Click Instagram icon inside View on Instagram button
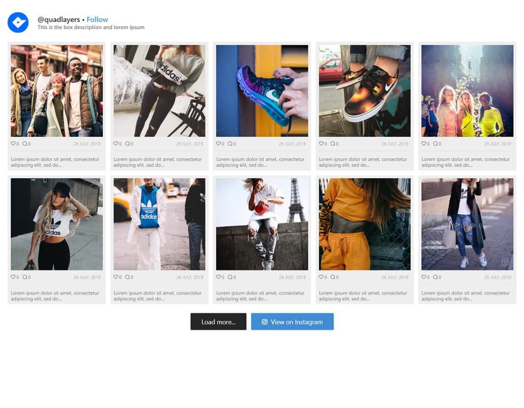Image resolution: width=524 pixels, height=408 pixels. point(265,322)
